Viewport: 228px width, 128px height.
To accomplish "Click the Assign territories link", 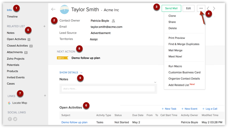I will click(x=94, y=39).
